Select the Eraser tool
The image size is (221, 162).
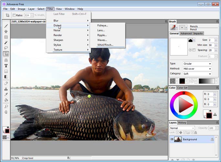(x=6, y=83)
